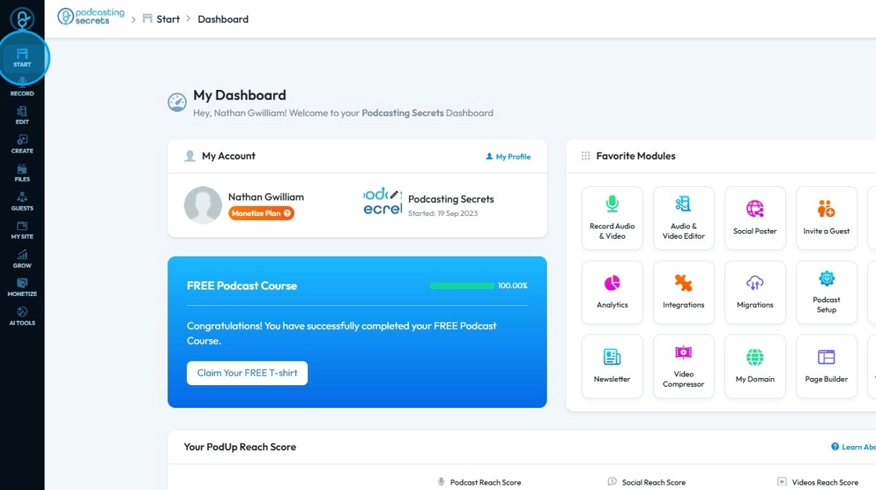
Task: Click Claim Your FREE T-shirt button
Action: 247,373
